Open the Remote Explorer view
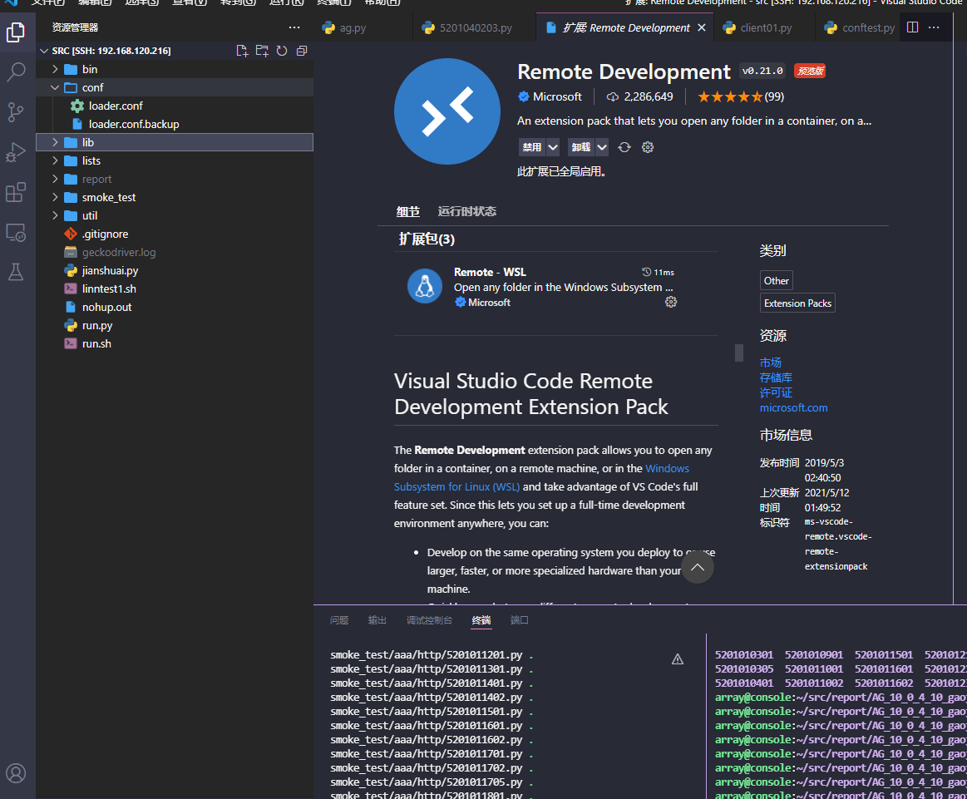This screenshot has width=967, height=799. tap(16, 233)
